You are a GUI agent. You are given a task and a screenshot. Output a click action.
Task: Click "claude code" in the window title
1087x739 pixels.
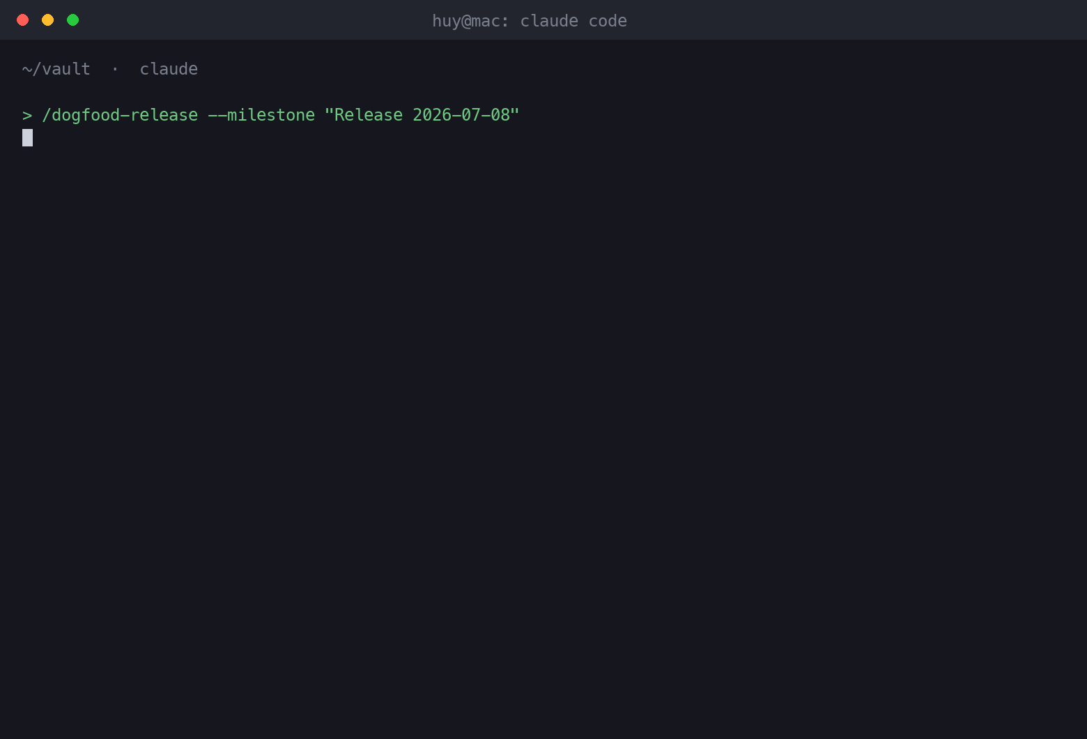point(573,21)
